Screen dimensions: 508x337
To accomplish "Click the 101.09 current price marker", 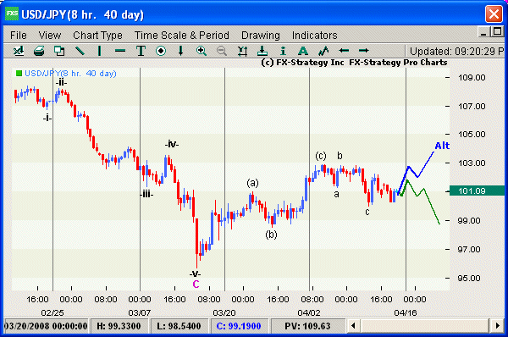I will tap(476, 191).
